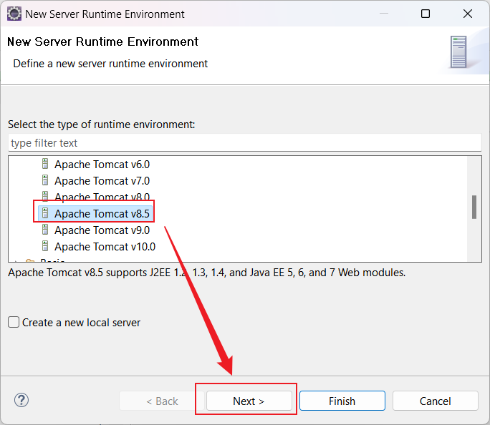Viewport: 490px width, 425px height.
Task: Enable Create a new local server
Action: pyautogui.click(x=14, y=322)
